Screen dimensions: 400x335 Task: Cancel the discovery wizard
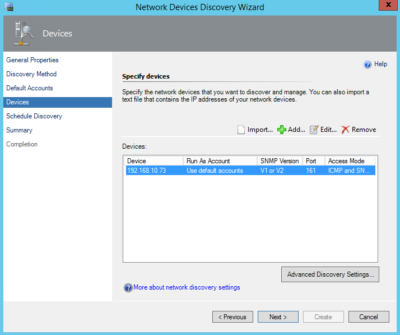point(368,317)
